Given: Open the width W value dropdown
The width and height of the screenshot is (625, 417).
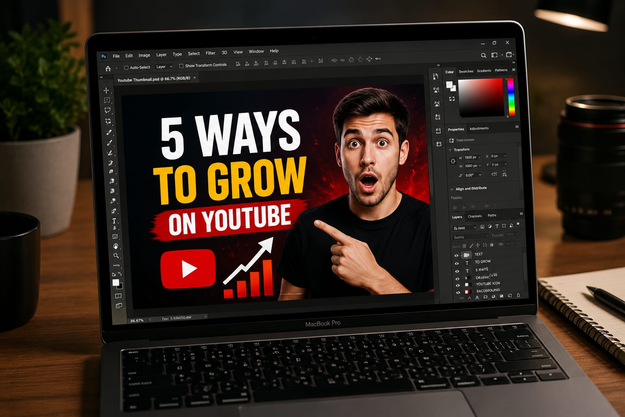Looking at the screenshot, I should point(479,157).
